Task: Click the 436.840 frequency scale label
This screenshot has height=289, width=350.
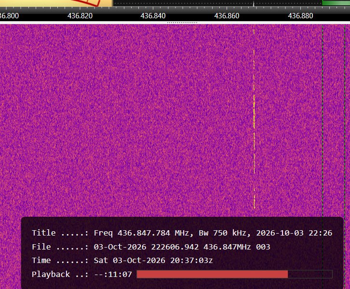Action: pos(153,16)
